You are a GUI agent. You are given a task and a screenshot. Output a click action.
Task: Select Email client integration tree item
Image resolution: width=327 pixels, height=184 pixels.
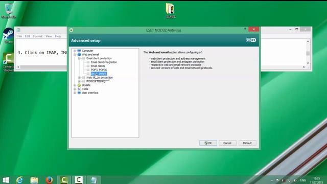(x=104, y=62)
